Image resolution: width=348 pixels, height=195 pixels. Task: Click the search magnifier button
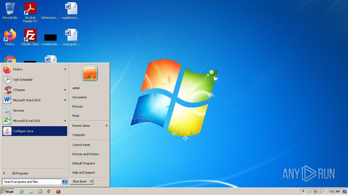click(x=65, y=182)
